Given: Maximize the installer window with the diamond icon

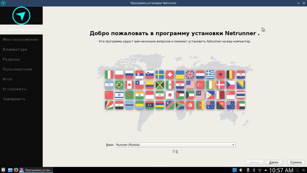Looking at the screenshot, I should (304, 3).
